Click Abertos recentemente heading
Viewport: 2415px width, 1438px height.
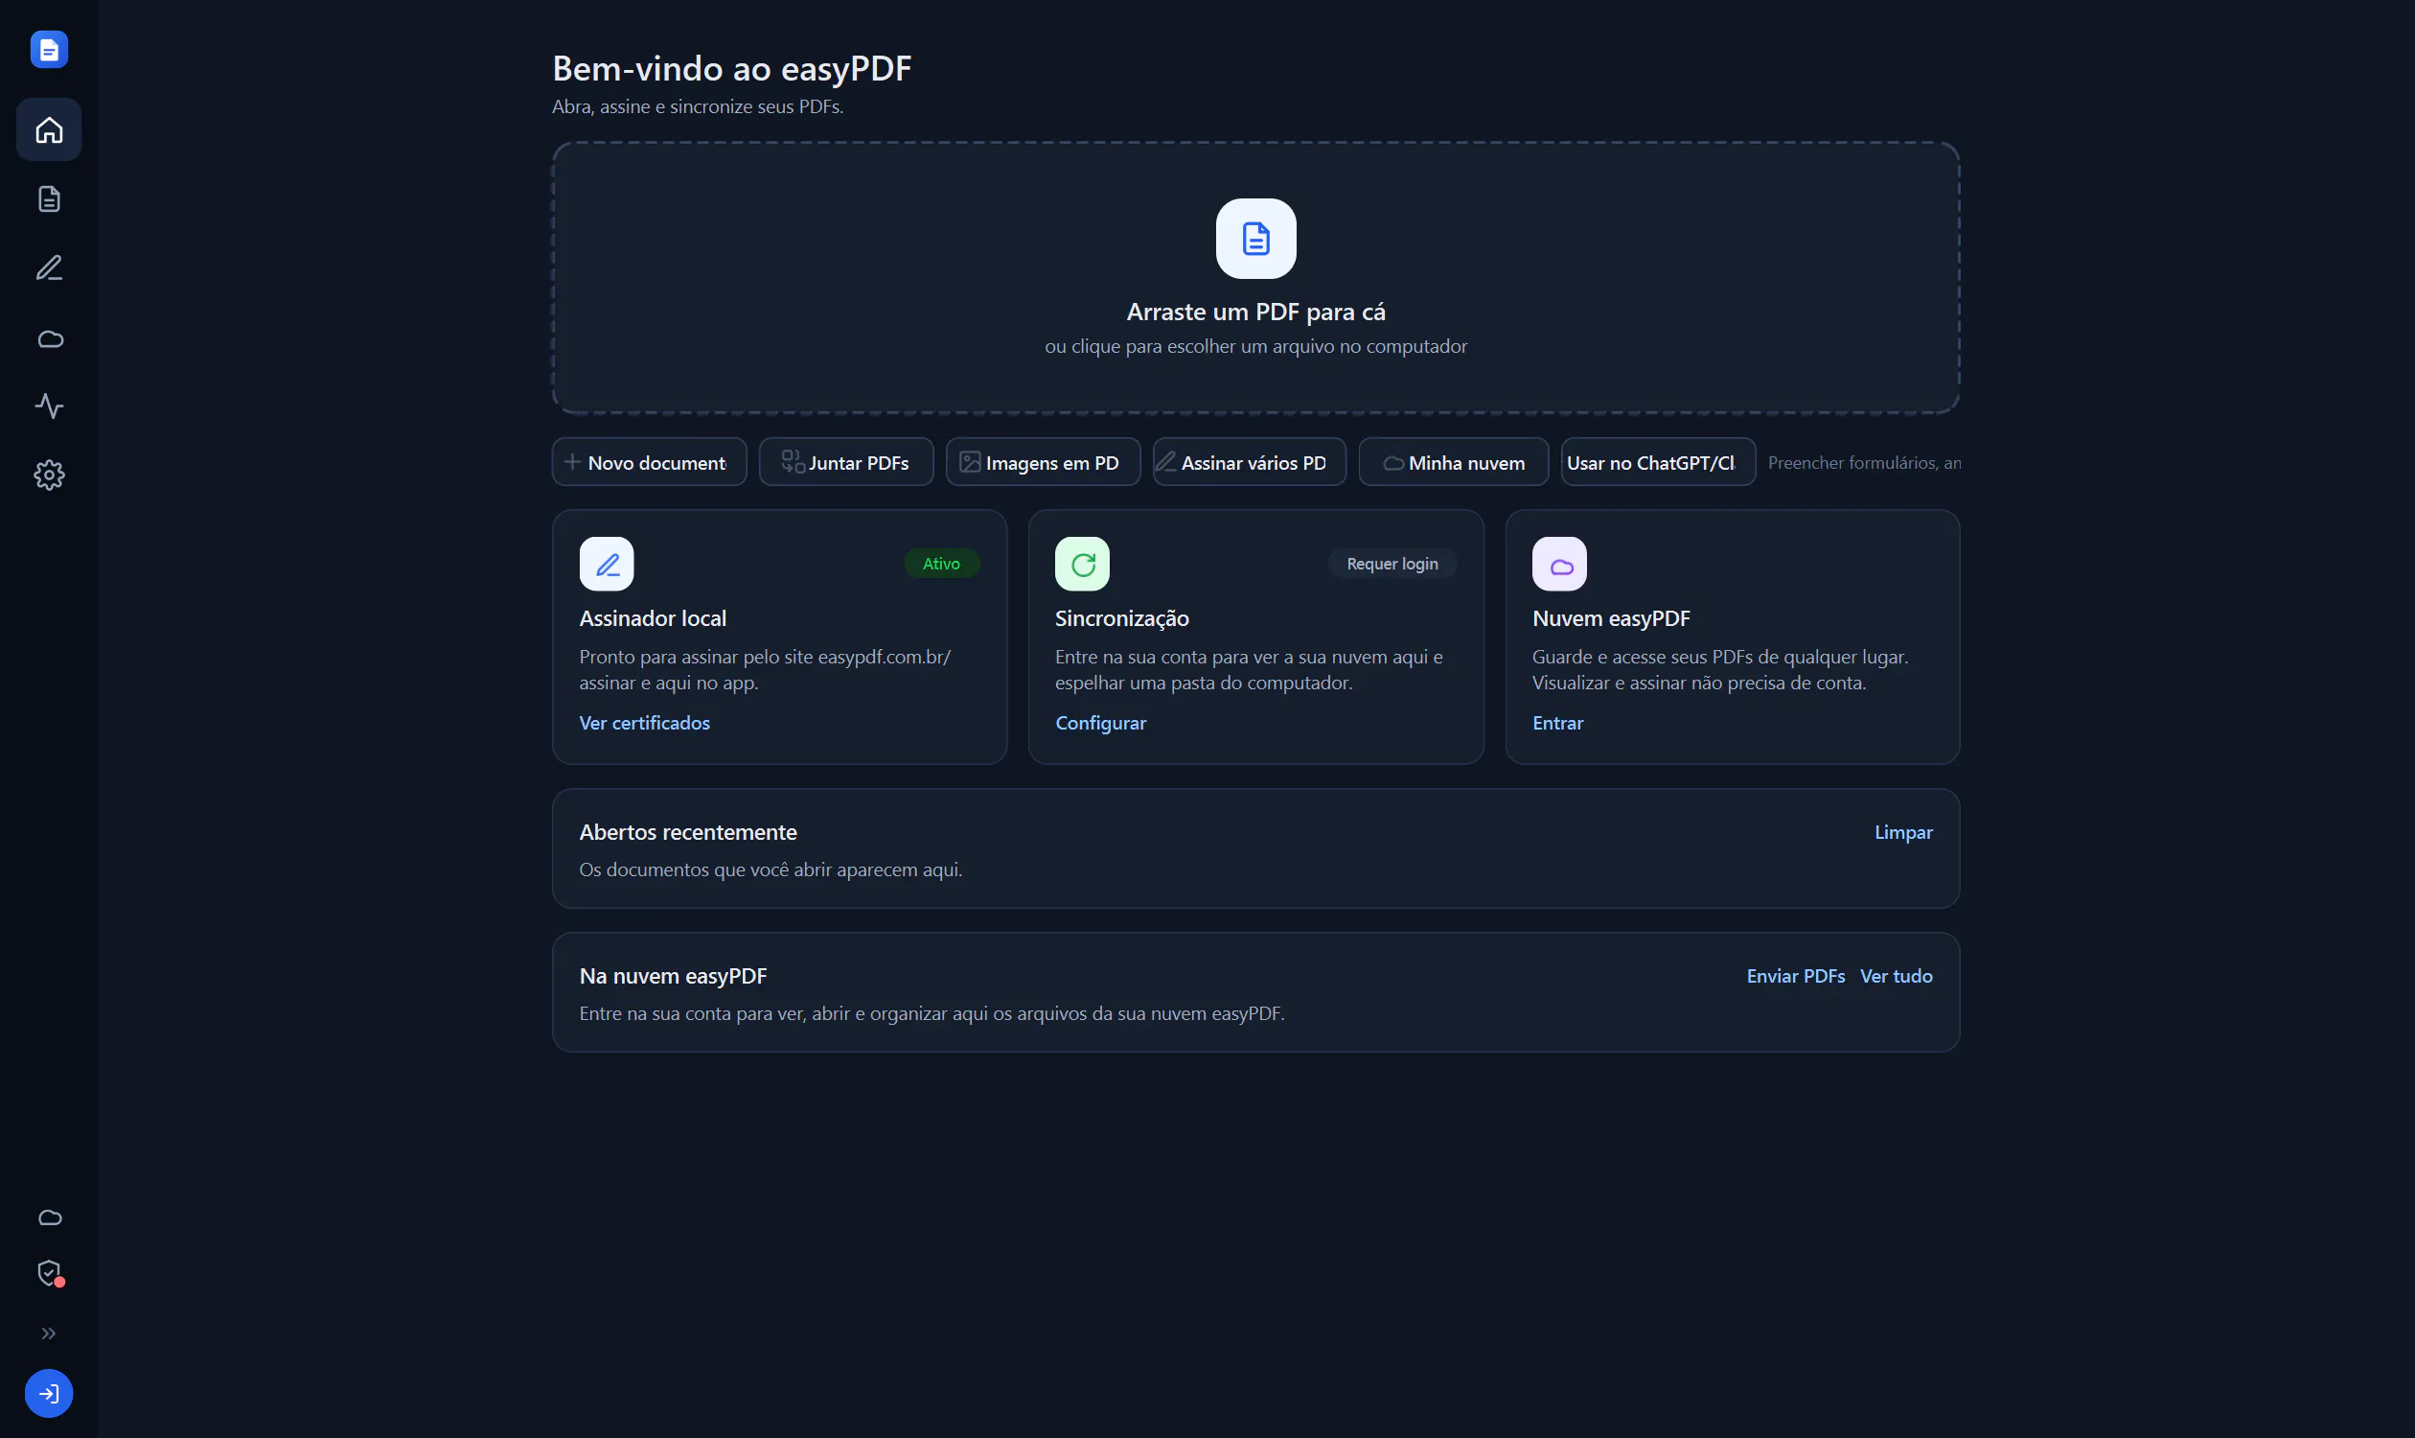687,832
